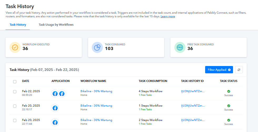
Task: Click the Task Consumed pie chart icon
Action: tap(97, 47)
